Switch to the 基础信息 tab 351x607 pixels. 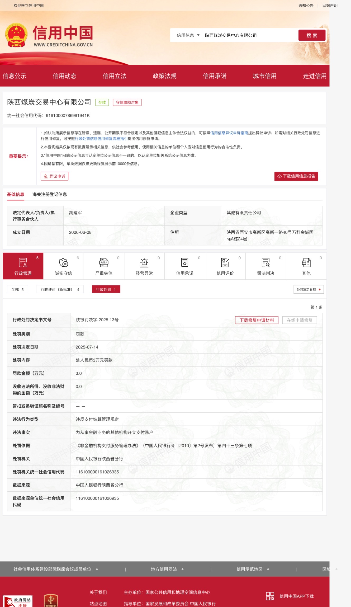[16, 195]
